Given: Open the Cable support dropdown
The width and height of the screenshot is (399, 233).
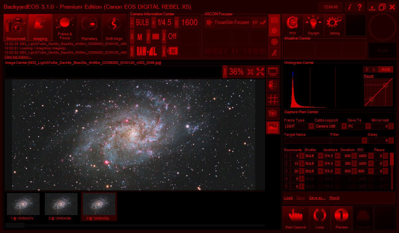Looking at the screenshot, I should 342,126.
